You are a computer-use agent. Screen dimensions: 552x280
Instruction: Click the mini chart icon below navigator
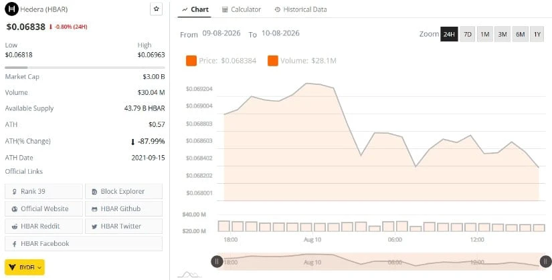(x=189, y=275)
